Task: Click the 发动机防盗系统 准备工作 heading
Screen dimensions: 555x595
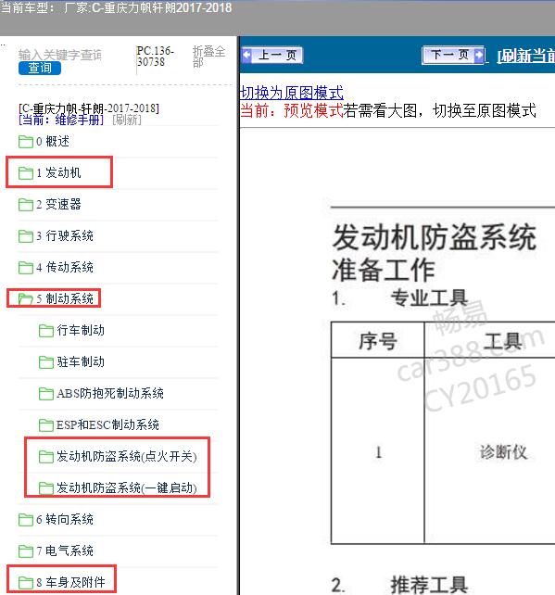Action: tap(434, 254)
